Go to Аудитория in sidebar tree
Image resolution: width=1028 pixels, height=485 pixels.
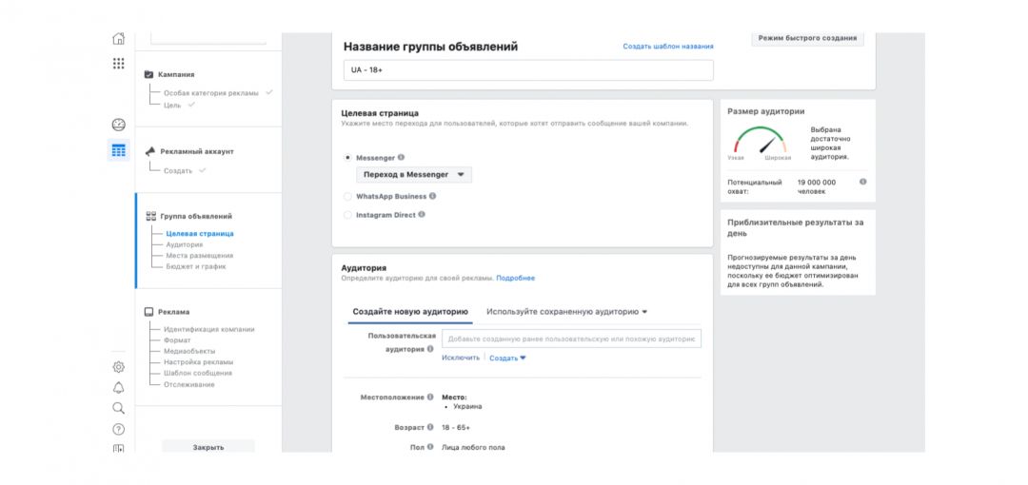point(185,244)
